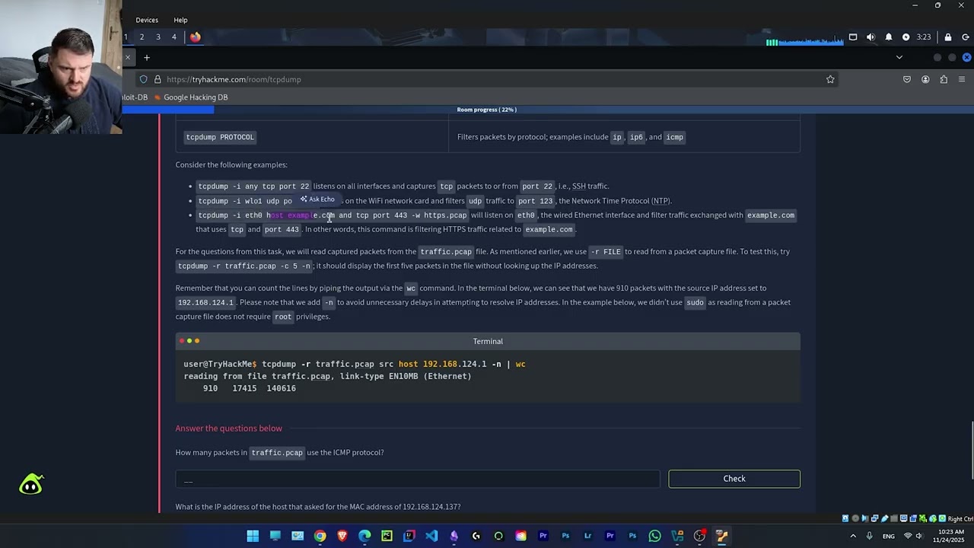Open Lightroom from the taskbar
974x548 pixels.
click(587, 536)
